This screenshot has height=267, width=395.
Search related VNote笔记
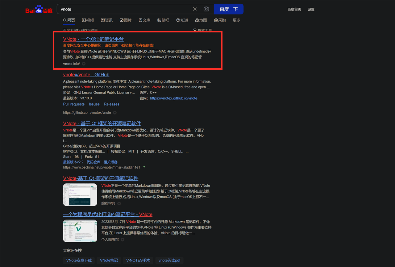click(x=109, y=261)
